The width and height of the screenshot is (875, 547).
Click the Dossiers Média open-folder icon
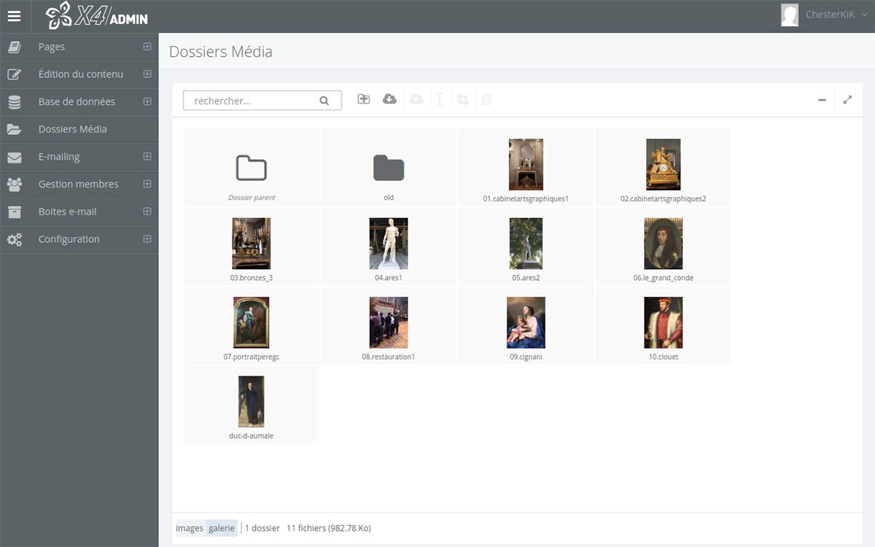point(14,129)
